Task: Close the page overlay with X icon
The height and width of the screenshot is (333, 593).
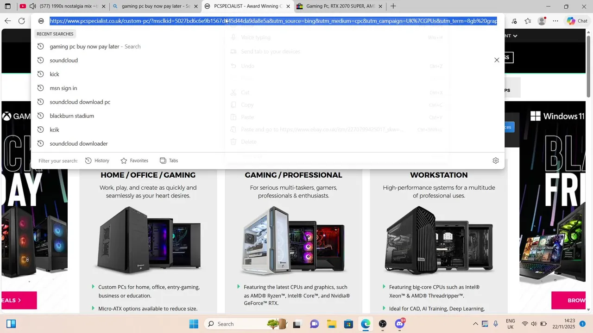Action: coord(497,60)
